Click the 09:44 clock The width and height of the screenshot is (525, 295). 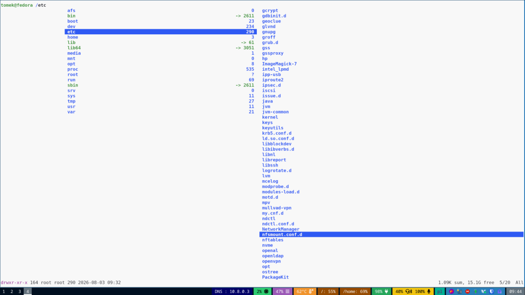515,291
